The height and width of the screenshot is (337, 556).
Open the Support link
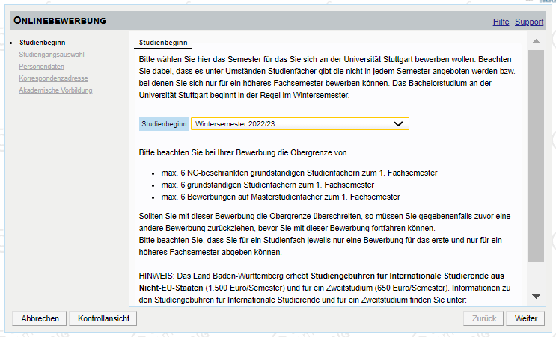(529, 22)
